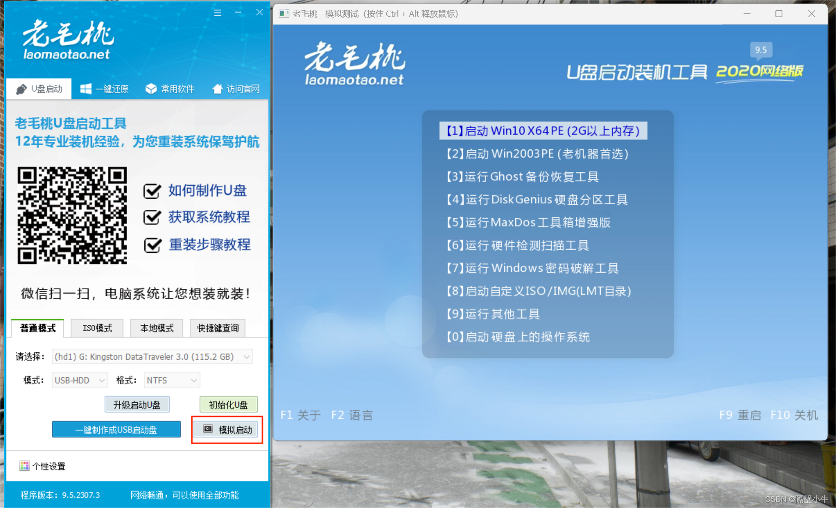Click F9 重启 in the emulator
Screen dimensions: 836x508
click(740, 415)
